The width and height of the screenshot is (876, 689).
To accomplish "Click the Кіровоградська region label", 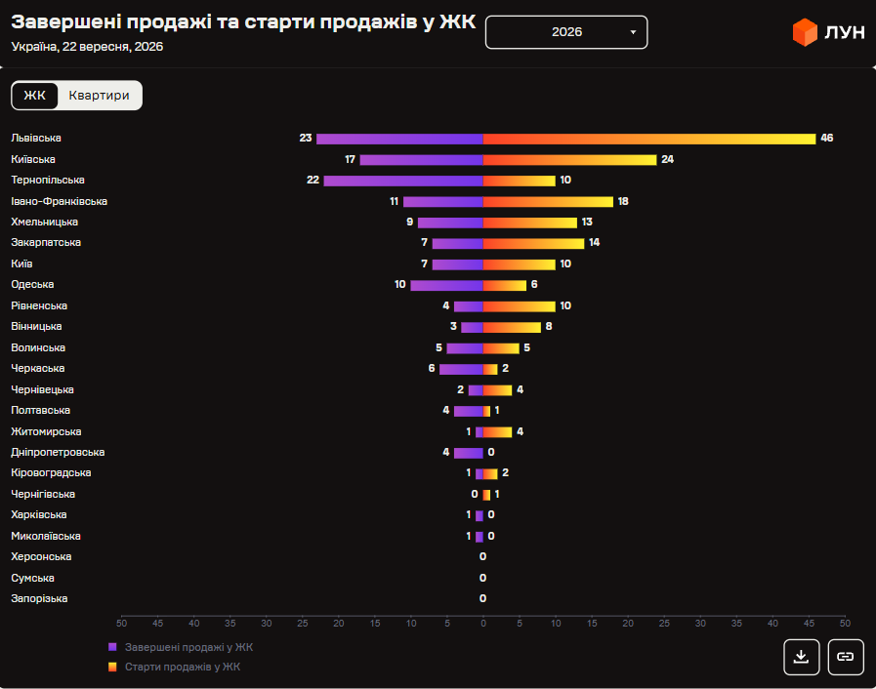I will [51, 472].
